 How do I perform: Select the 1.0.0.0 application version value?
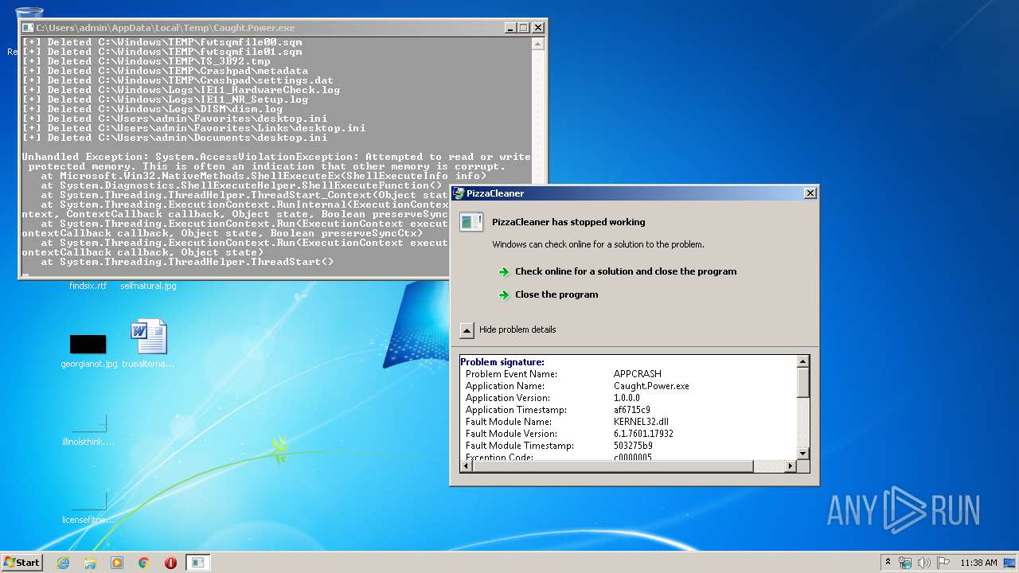(627, 398)
